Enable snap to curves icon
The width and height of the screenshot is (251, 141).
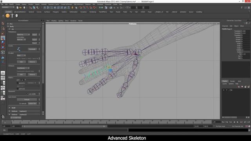[x=84, y=7]
